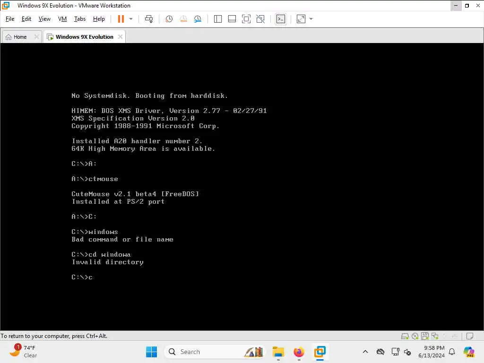Screen dimensions: 484x363
Task: Open the notifications bell
Action: coord(452,352)
